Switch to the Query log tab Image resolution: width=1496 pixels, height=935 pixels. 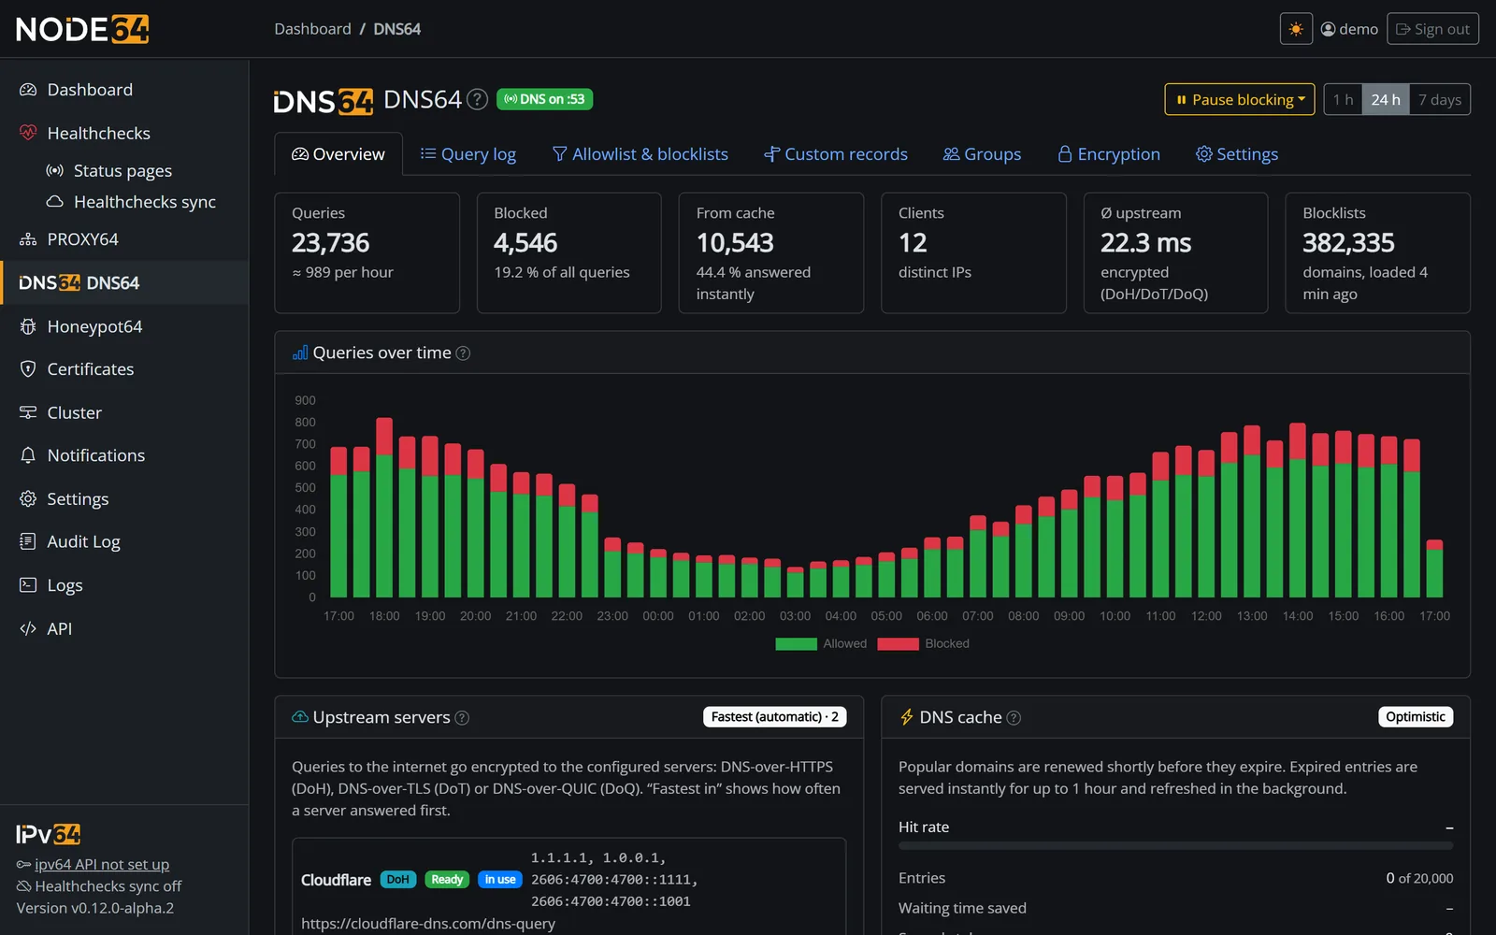pyautogui.click(x=468, y=154)
